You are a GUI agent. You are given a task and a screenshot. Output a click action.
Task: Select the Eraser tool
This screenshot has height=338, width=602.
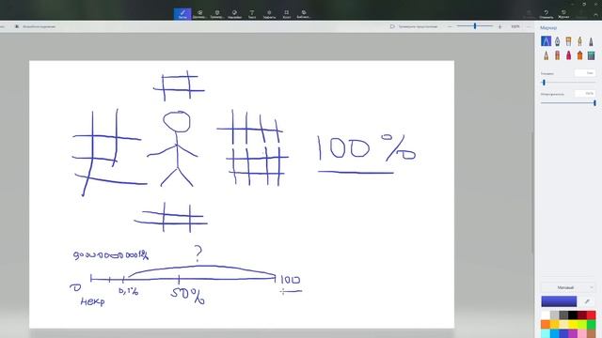pyautogui.click(x=557, y=55)
